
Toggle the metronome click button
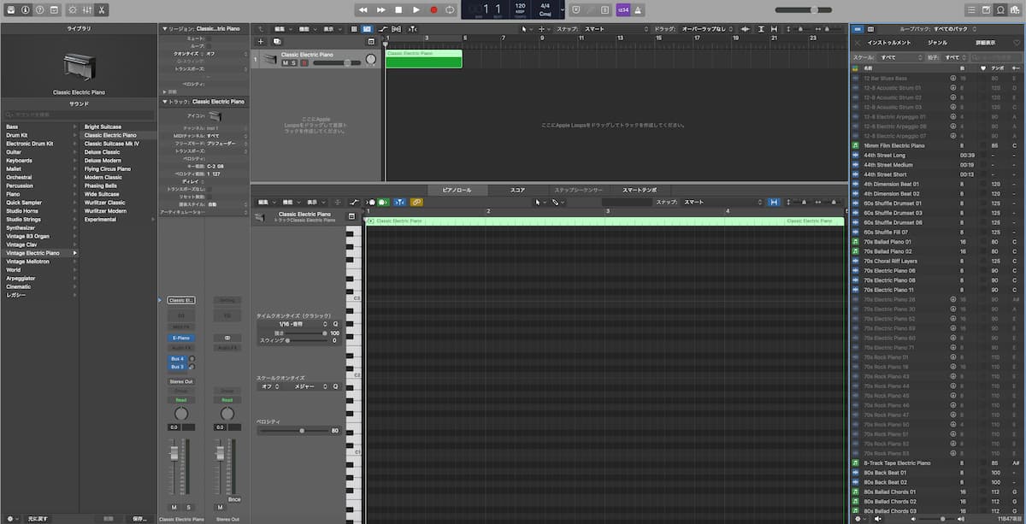pyautogui.click(x=639, y=9)
